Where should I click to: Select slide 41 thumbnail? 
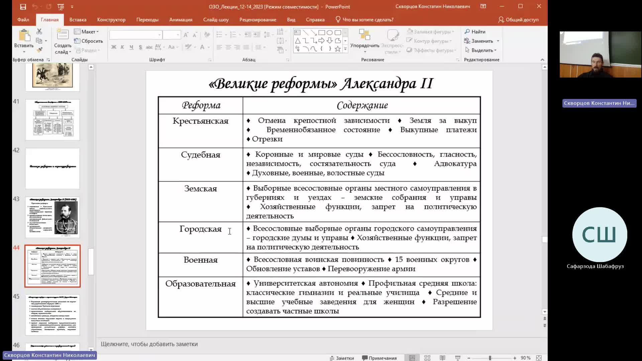point(52,120)
